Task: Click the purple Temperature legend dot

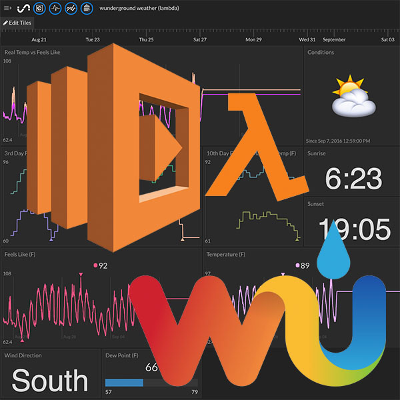Action: pos(297,265)
